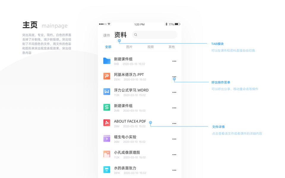The image size is (285, 178).
Task: Click the 77% battery percentage text
Action: pos(171,24)
